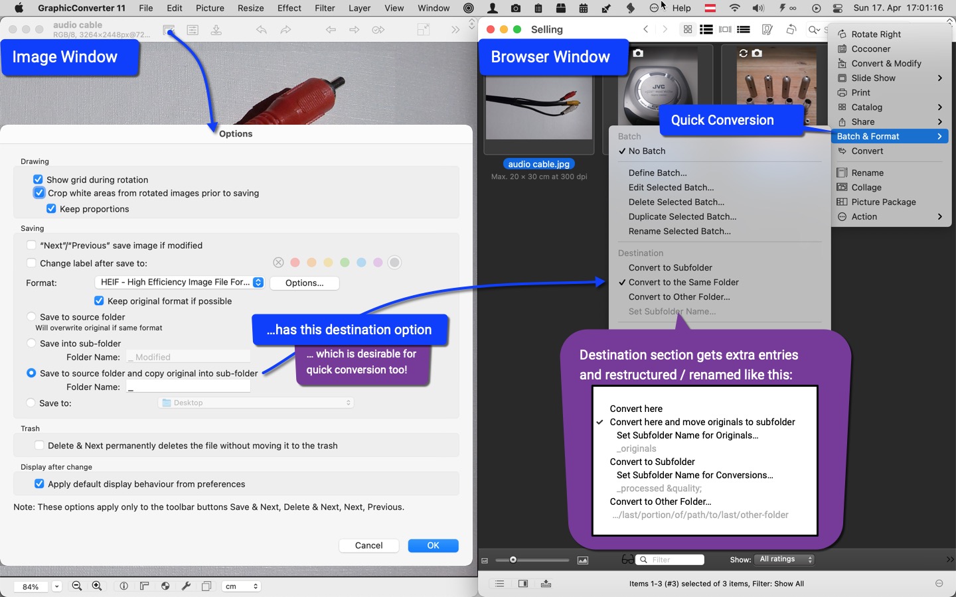Toggle Keep original format if possible
This screenshot has height=597, width=956.
[x=99, y=300]
